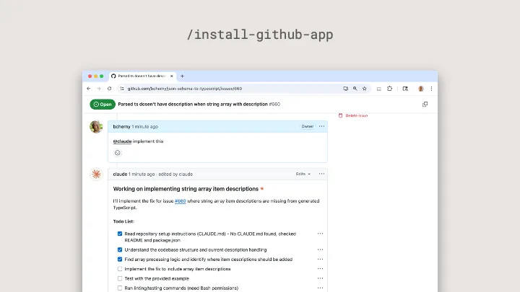
Task: Open a new browser tab
Action: point(182,76)
